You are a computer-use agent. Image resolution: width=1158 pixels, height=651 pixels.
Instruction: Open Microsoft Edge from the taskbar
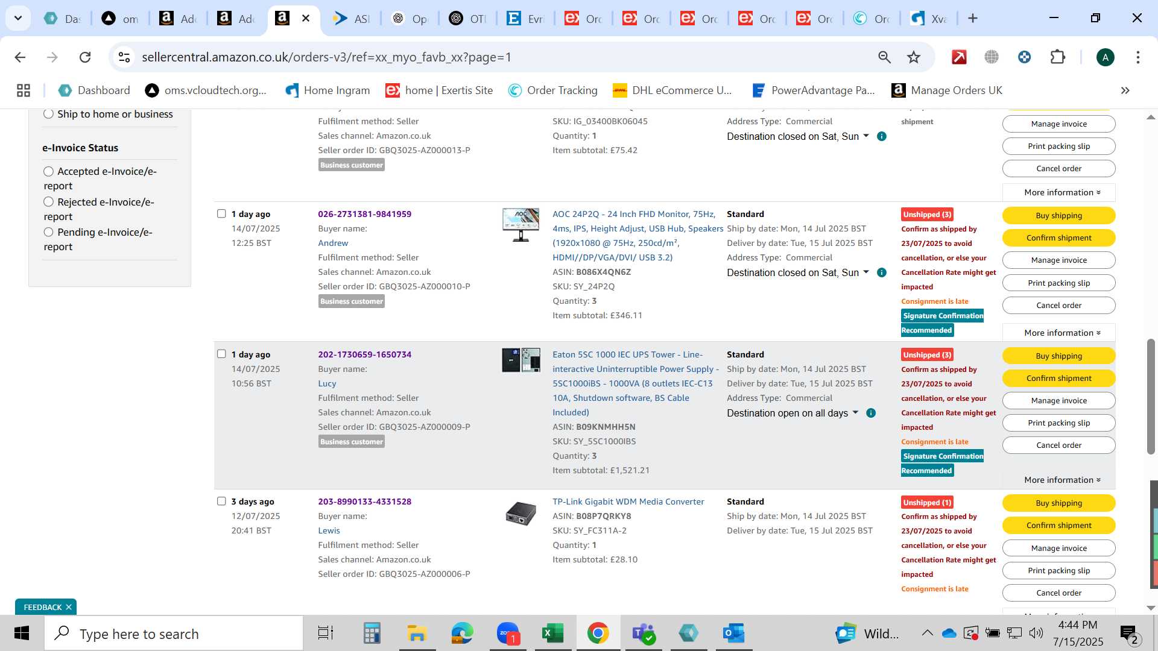coord(463,634)
